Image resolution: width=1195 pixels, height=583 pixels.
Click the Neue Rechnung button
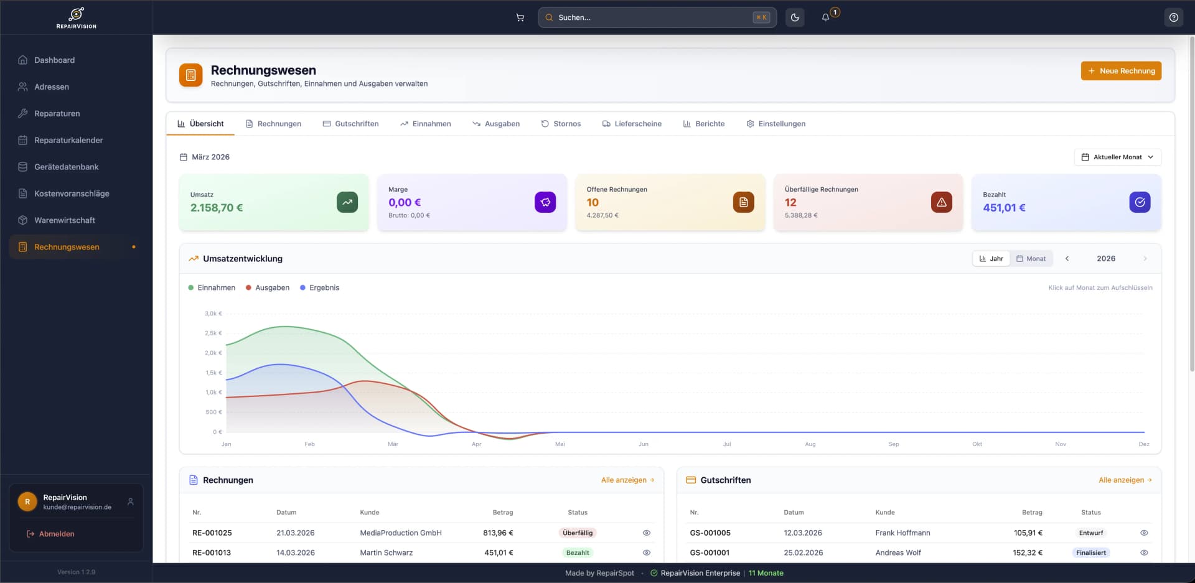1121,71
